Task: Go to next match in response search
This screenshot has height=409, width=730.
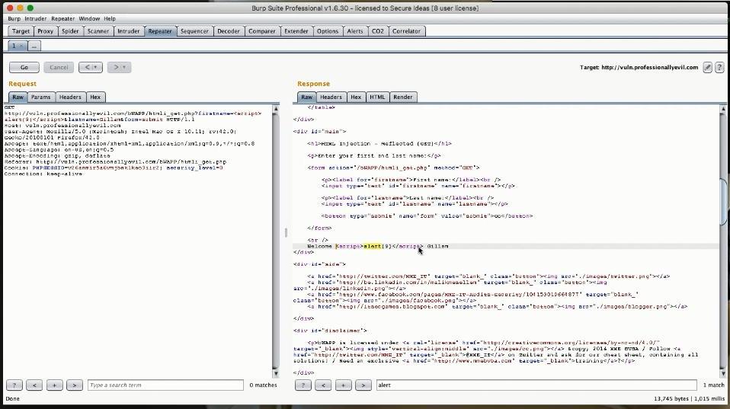Action: (363, 385)
